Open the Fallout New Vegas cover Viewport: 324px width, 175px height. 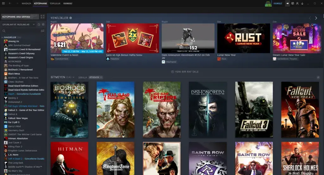click(300, 109)
